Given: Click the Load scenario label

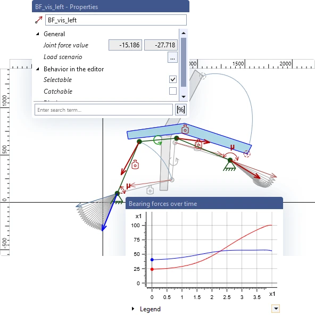Looking at the screenshot, I should pyautogui.click(x=63, y=57).
